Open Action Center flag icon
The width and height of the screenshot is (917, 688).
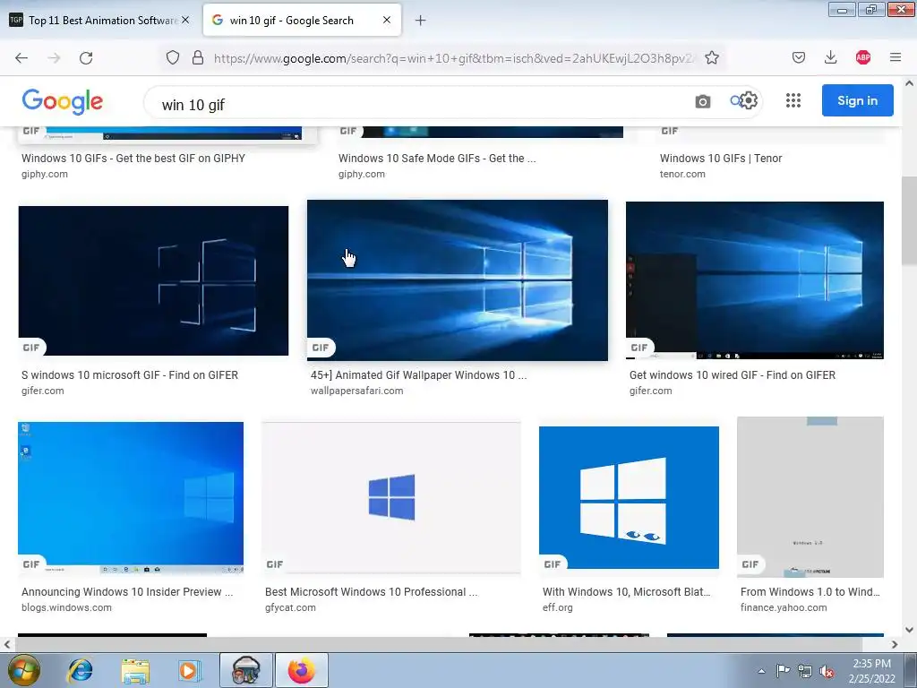(x=783, y=670)
